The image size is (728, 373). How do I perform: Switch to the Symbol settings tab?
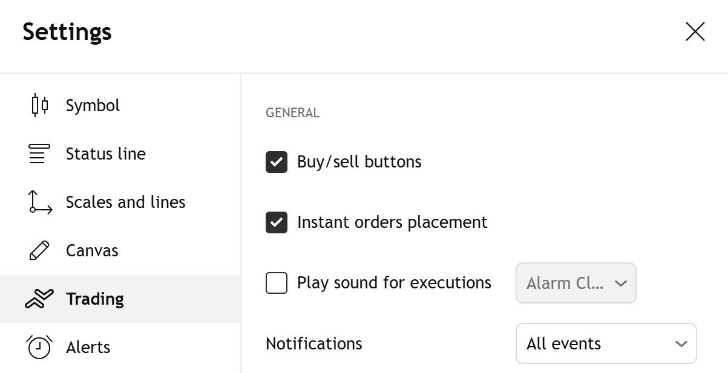point(93,105)
